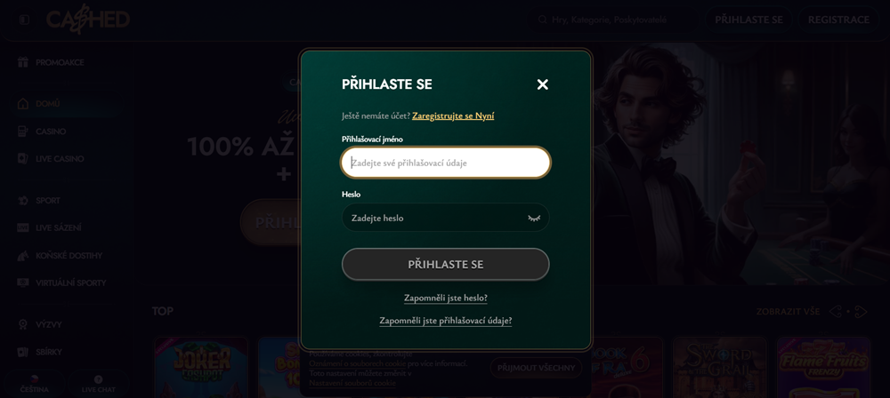Toggle password visibility eye icon
This screenshot has height=398, width=890.
(534, 218)
